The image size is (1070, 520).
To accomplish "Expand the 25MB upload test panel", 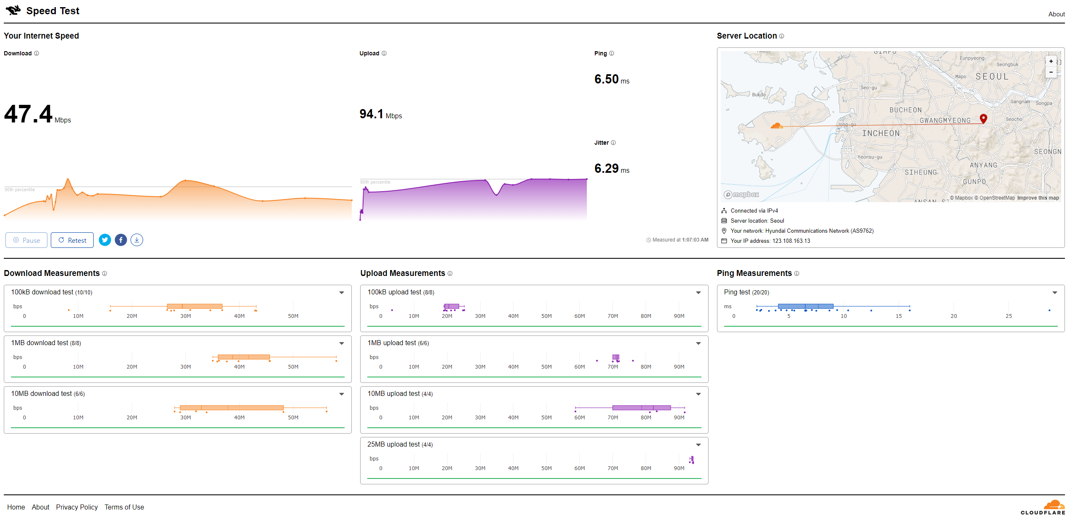I will click(x=699, y=445).
